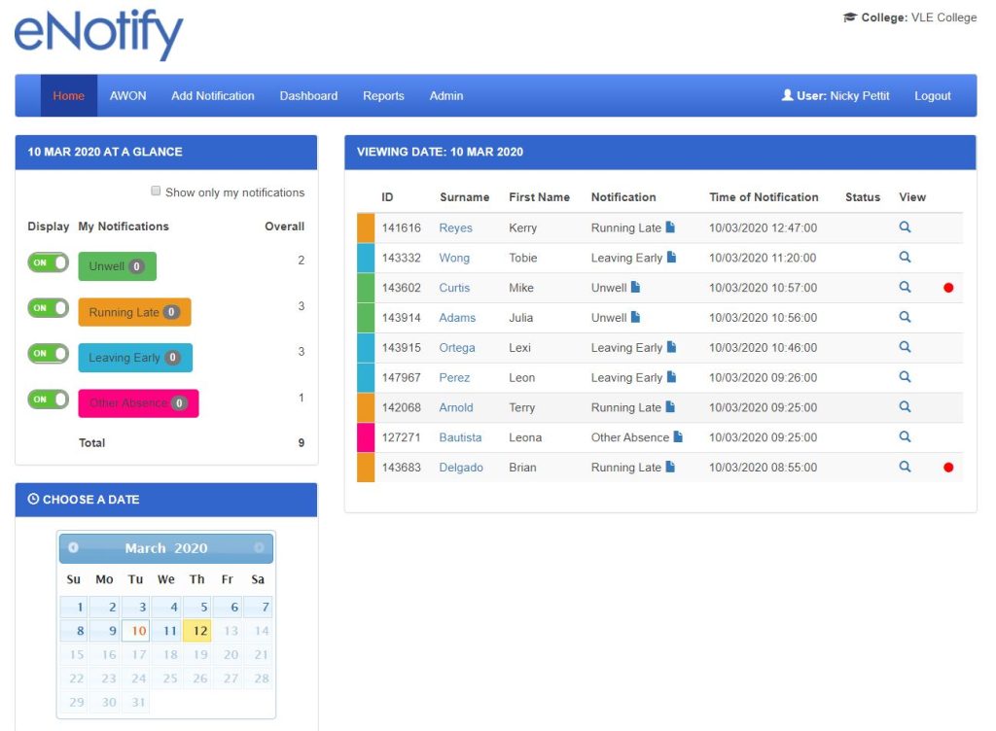Screen dimensions: 996x731
Task: Go to the Reports menu
Action: coord(383,96)
